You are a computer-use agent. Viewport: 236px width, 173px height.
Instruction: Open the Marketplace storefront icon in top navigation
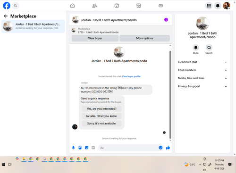(139, 6)
